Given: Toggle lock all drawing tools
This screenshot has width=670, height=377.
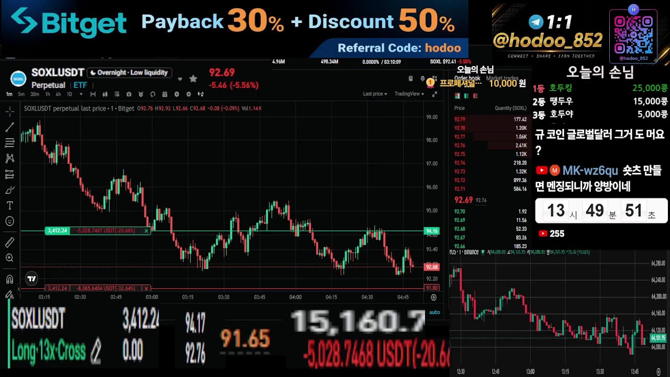Looking at the screenshot, I should click(9, 295).
